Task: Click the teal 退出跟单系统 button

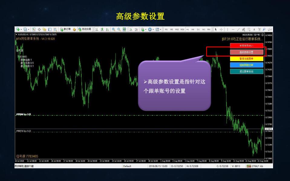Action: click(246, 72)
